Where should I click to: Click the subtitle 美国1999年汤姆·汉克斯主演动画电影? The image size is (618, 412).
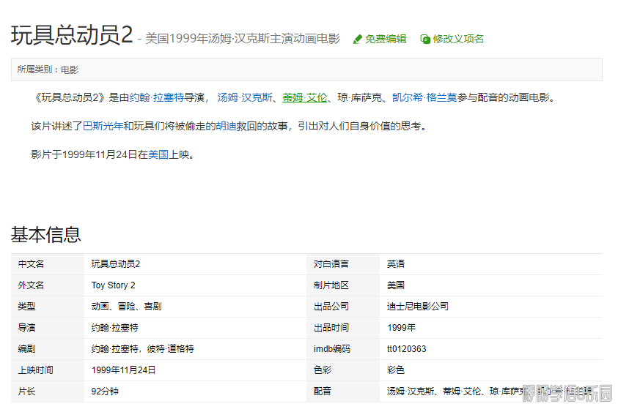pos(243,39)
